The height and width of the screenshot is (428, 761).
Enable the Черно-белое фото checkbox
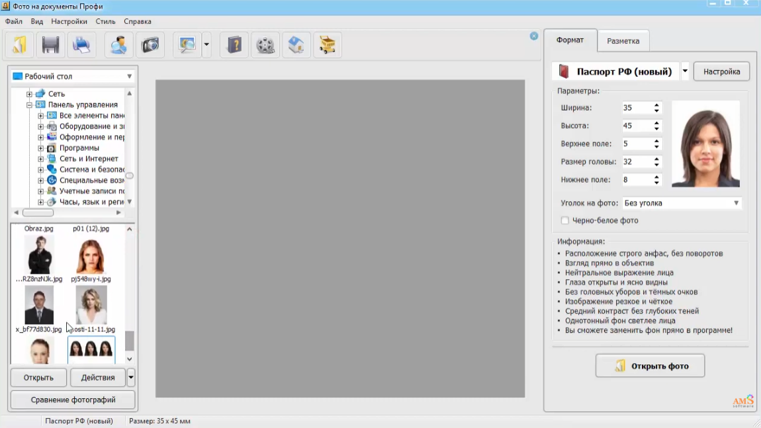tap(565, 220)
